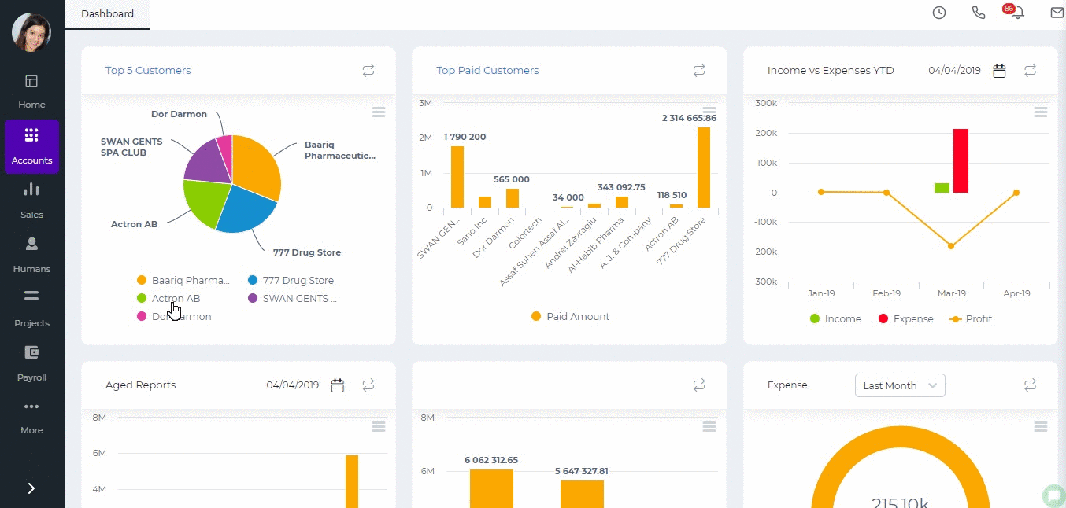
Task: Open the Payroll sidebar section
Action: [x=31, y=363]
